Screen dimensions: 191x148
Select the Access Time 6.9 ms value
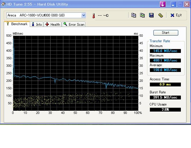point(165,84)
